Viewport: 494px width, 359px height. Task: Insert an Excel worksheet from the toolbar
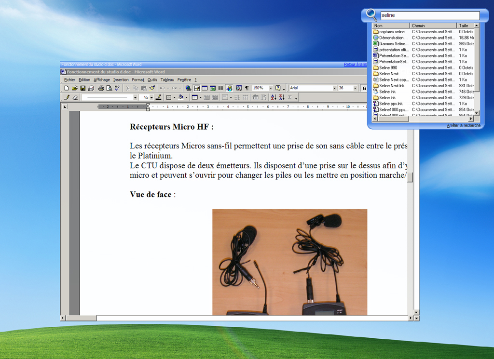pyautogui.click(x=213, y=88)
